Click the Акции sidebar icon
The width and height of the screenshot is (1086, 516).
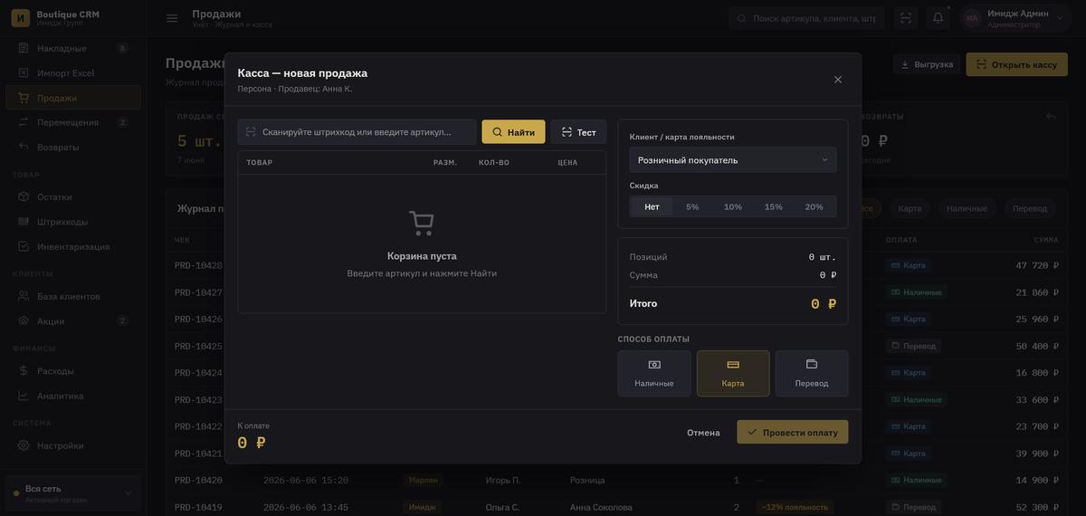tap(24, 320)
